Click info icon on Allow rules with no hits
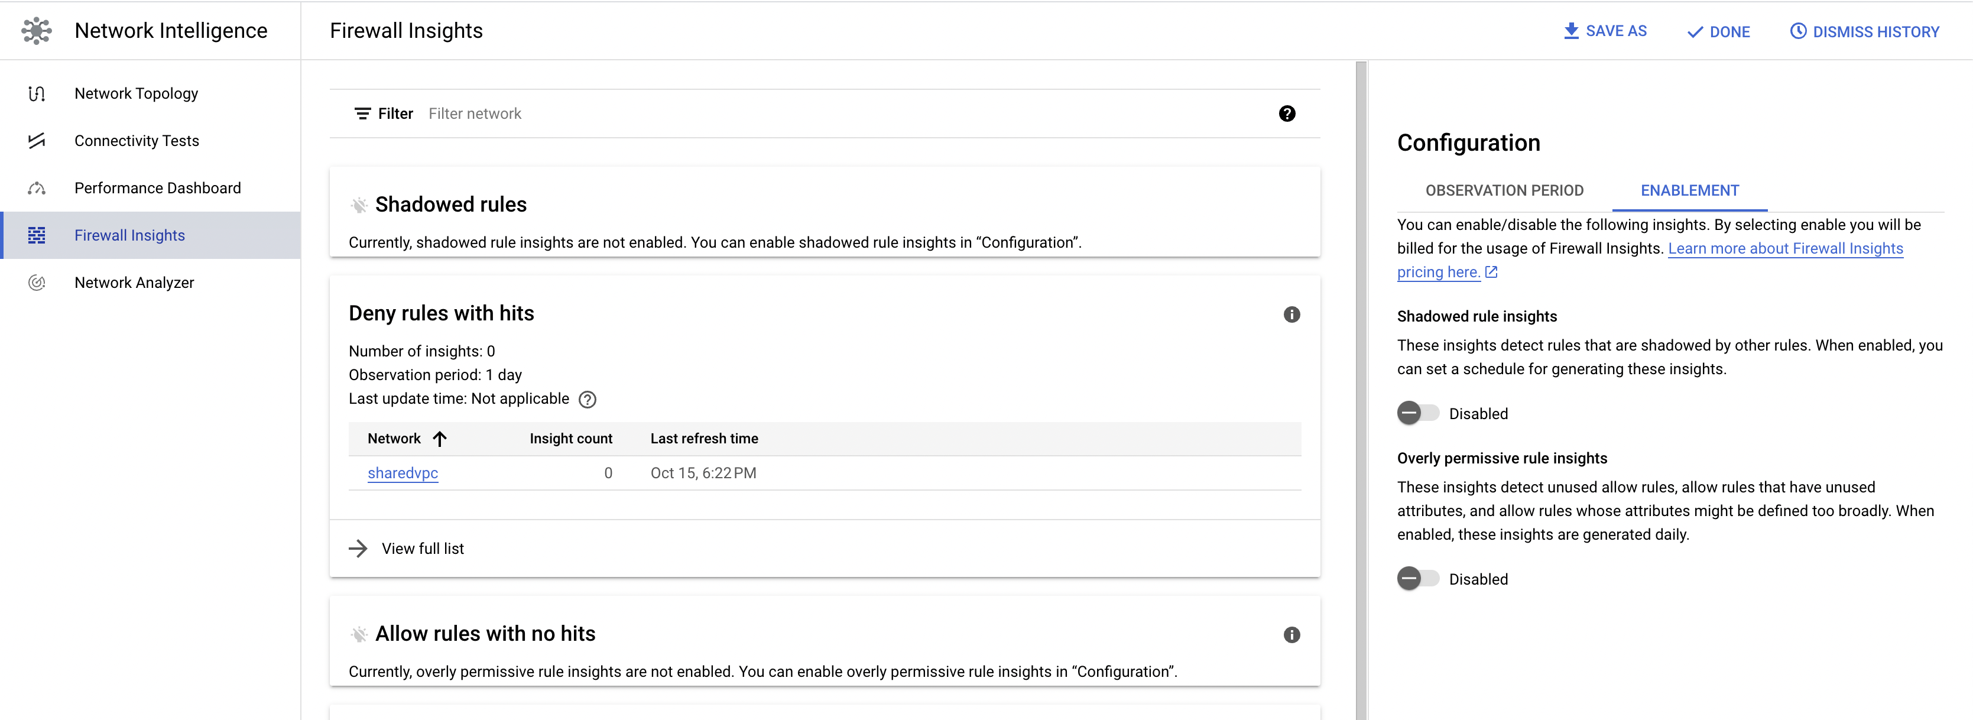Screen dimensions: 1973x720 click(1291, 635)
